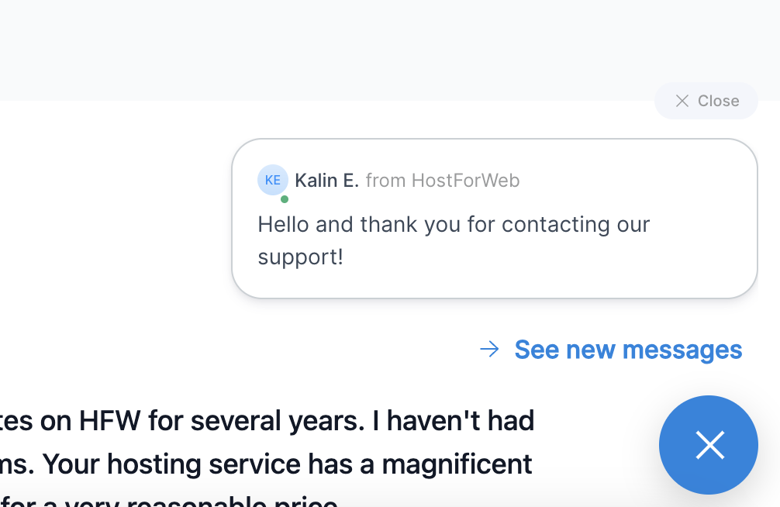Open the 'Hello and thank you' message
Viewport: 780px width, 507px height.
454,225
